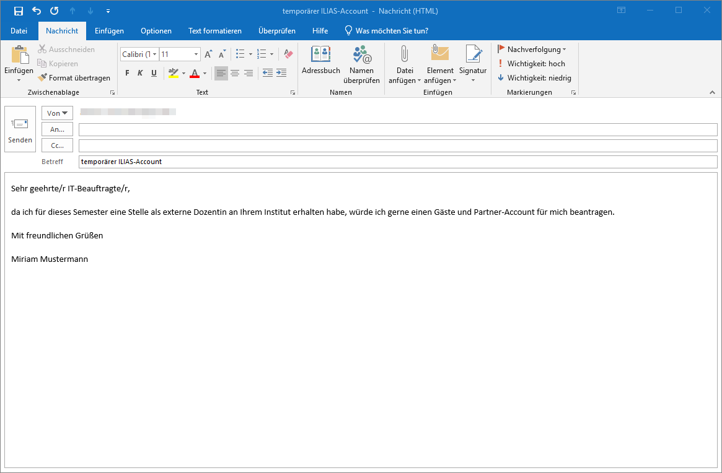Select Format übertragen paintbrush
The image size is (722, 473).
point(74,78)
